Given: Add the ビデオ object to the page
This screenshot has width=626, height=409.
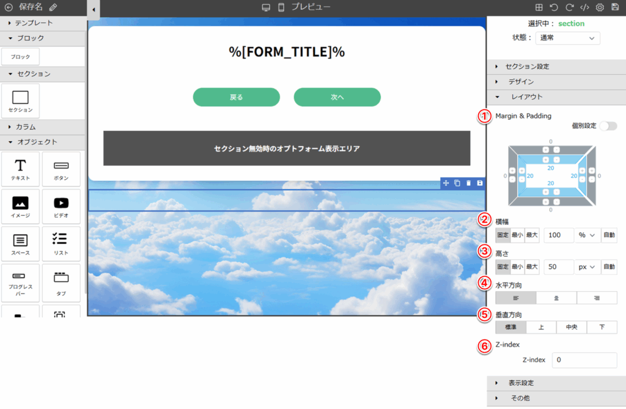Looking at the screenshot, I should tap(61, 207).
